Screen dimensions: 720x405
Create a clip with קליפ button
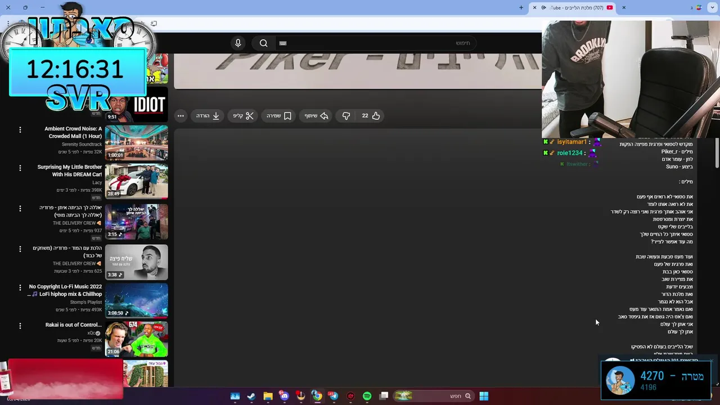coord(243,116)
